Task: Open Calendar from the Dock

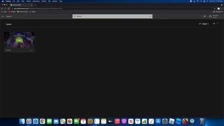Action: [x=83, y=121]
